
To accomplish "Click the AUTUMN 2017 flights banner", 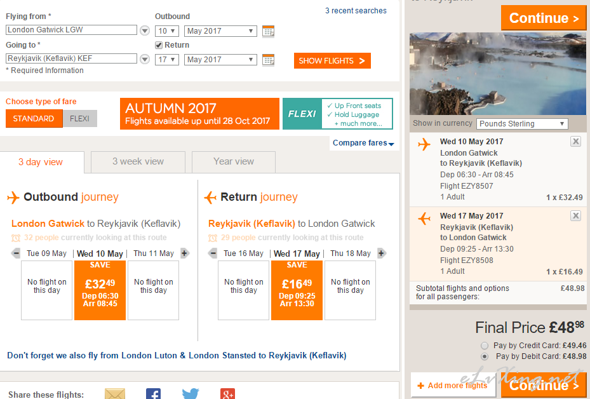I will pos(199,114).
